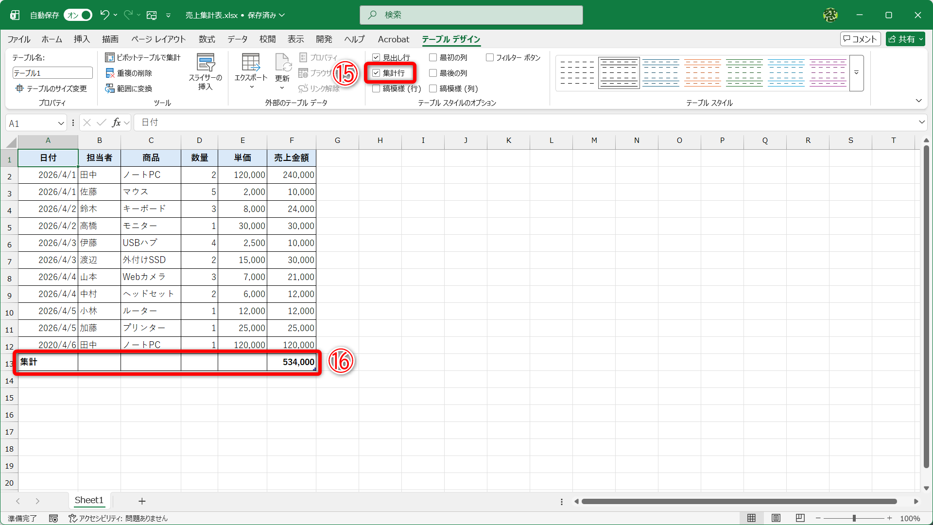The width and height of the screenshot is (933, 525).
Task: Click the Resize Table icon
Action: 19,88
